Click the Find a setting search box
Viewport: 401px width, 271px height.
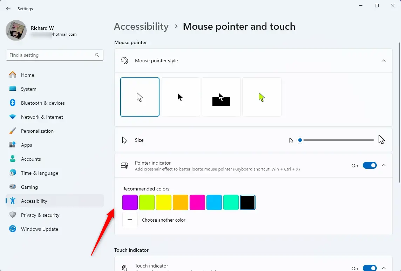[x=54, y=55]
